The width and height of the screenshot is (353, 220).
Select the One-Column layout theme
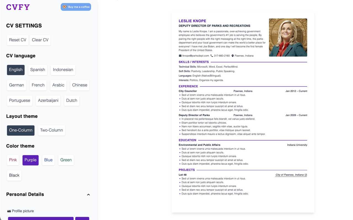[x=21, y=130]
